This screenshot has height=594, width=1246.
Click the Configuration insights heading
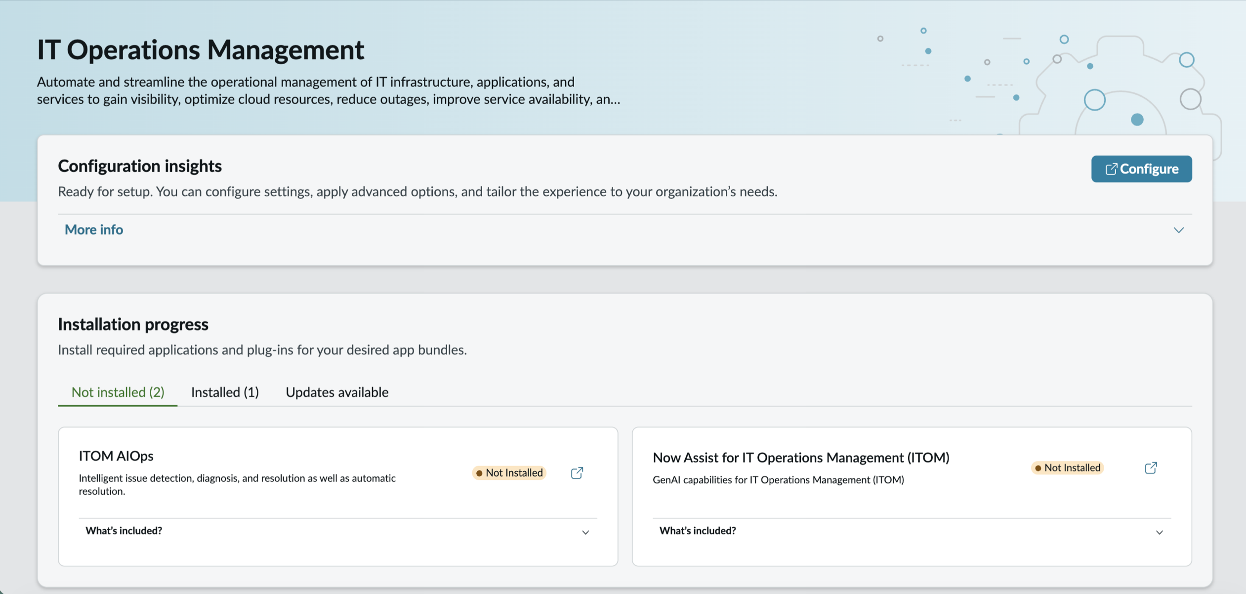pos(140,166)
